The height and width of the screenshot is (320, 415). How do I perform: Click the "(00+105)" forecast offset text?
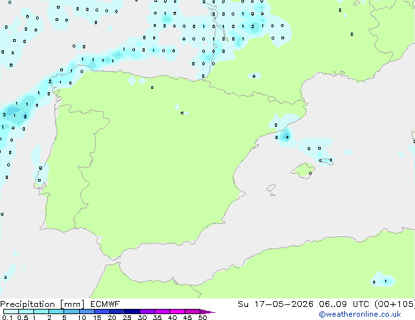click(x=395, y=304)
